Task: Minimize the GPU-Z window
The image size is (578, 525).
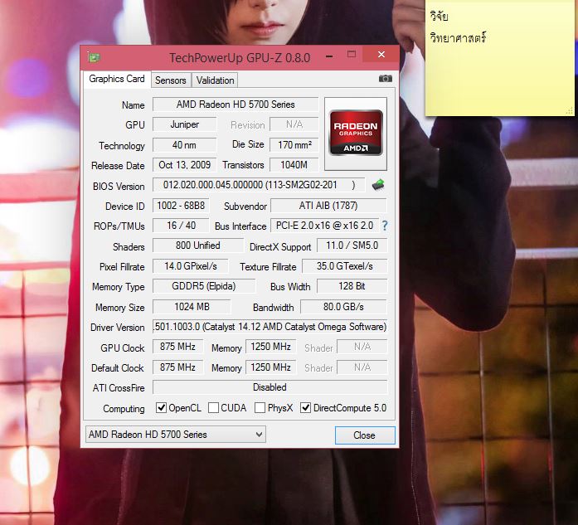Action: tap(329, 56)
